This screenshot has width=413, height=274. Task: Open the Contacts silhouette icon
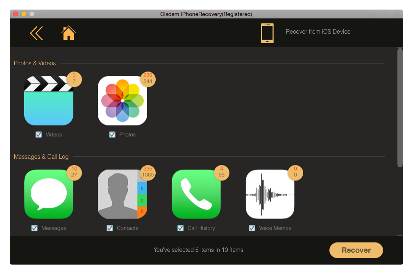[123, 194]
